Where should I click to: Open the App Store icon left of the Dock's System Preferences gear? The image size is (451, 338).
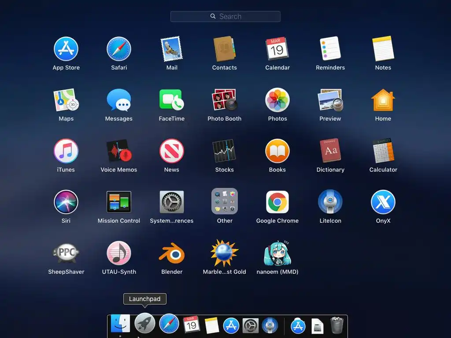pos(231,326)
